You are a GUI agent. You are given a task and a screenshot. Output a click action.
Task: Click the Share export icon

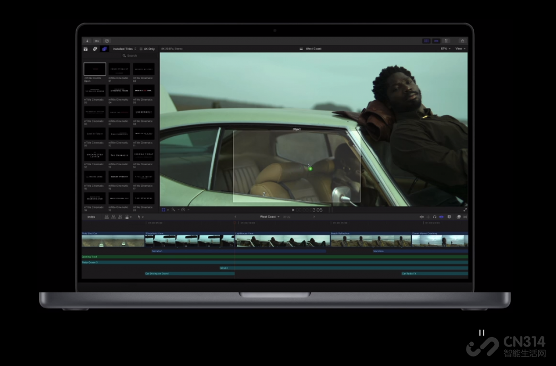pos(463,41)
